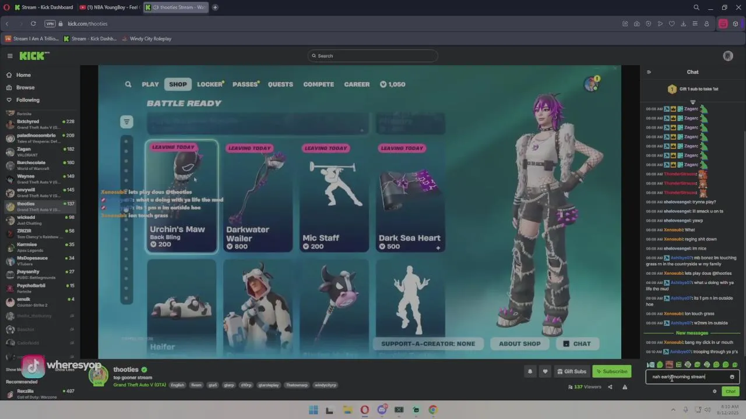Open Opera easy setup sliders icon

click(695, 24)
